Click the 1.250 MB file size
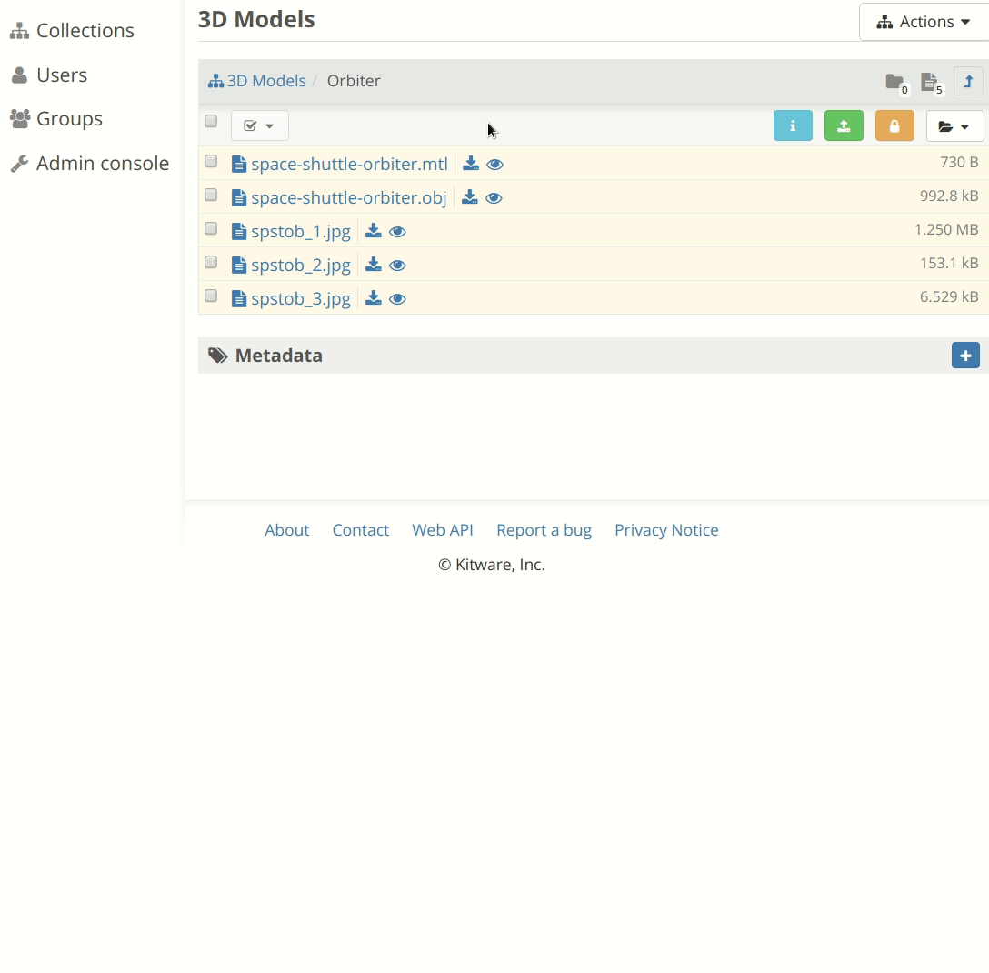The width and height of the screenshot is (989, 973). tap(946, 229)
